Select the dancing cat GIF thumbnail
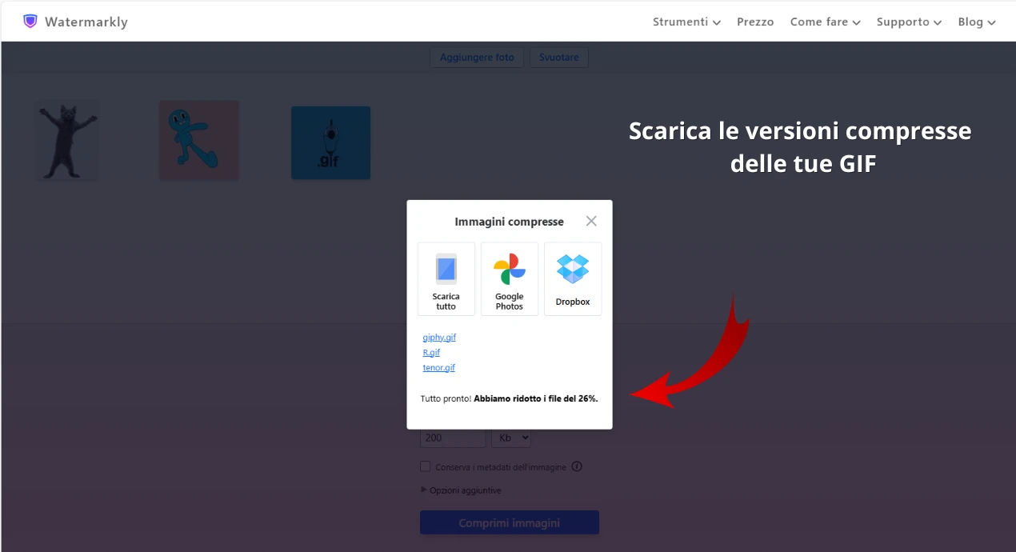This screenshot has height=552, width=1016. click(67, 140)
